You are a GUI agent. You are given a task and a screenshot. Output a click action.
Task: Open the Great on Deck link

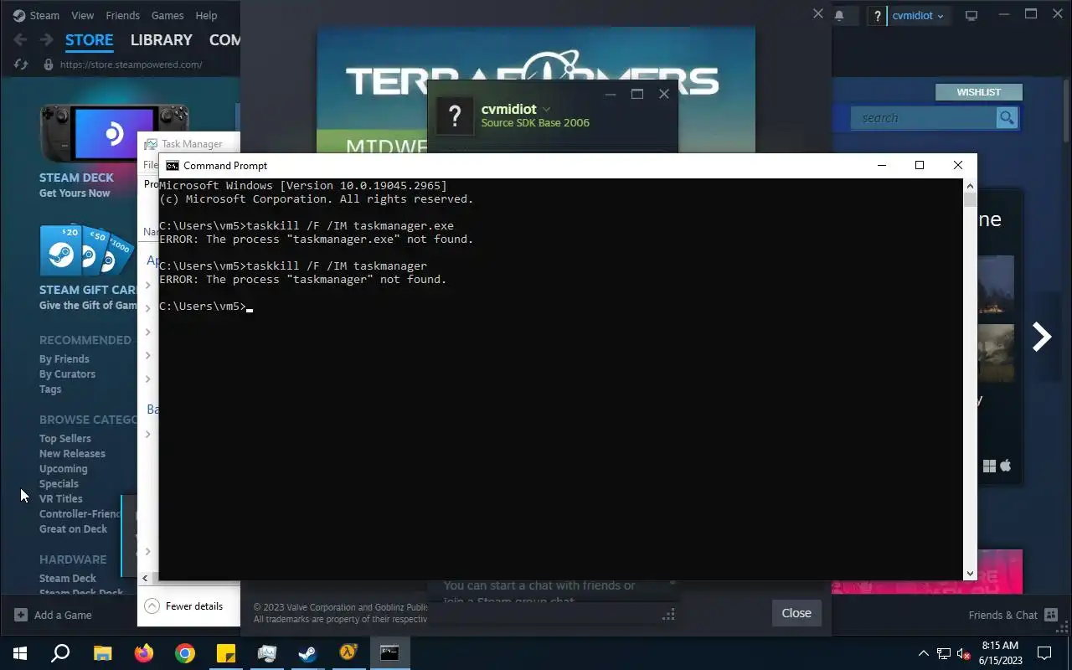[x=73, y=528]
